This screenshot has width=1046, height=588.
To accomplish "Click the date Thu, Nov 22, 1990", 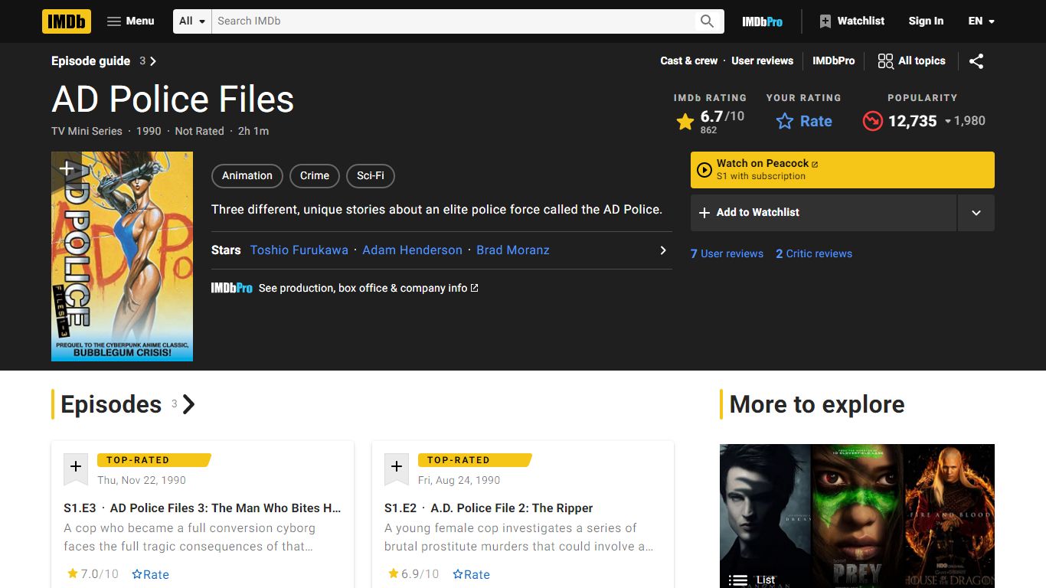I will point(142,481).
